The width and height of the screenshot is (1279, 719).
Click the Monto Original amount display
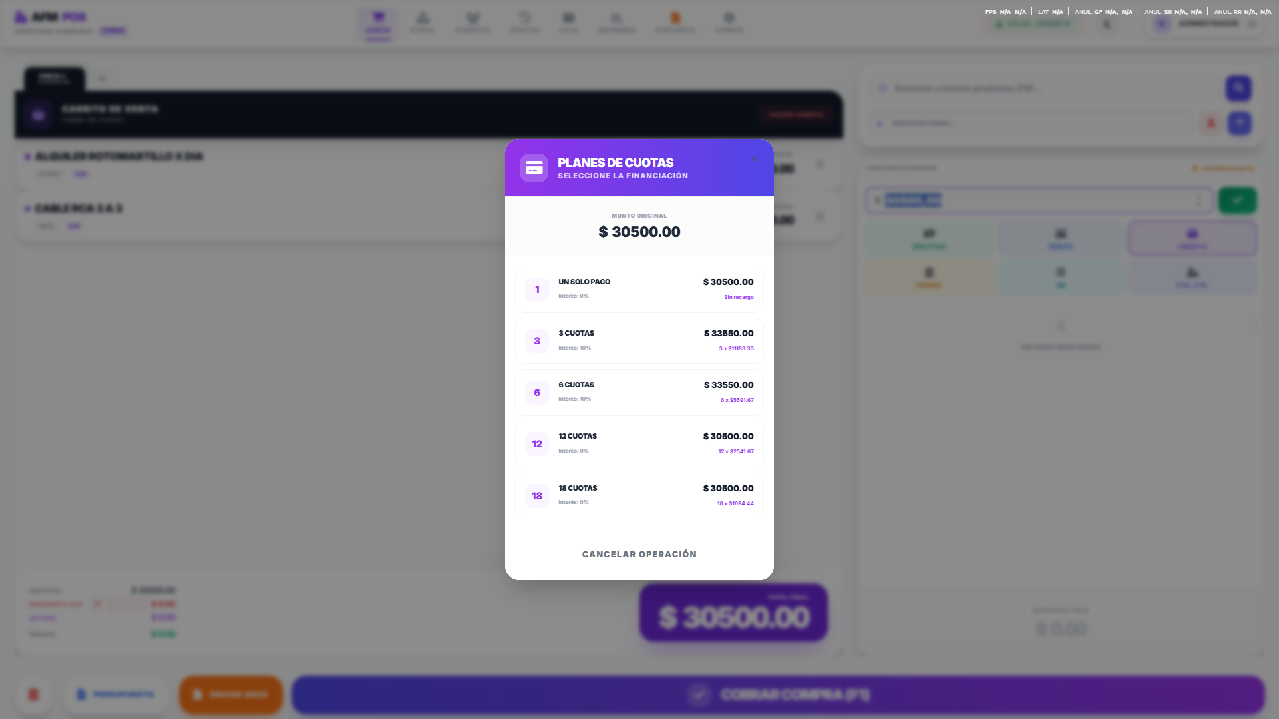(639, 232)
